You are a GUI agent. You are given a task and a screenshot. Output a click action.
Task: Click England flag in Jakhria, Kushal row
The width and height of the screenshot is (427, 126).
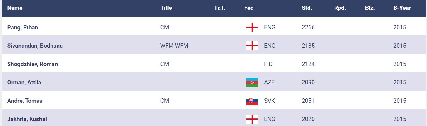[252, 119]
